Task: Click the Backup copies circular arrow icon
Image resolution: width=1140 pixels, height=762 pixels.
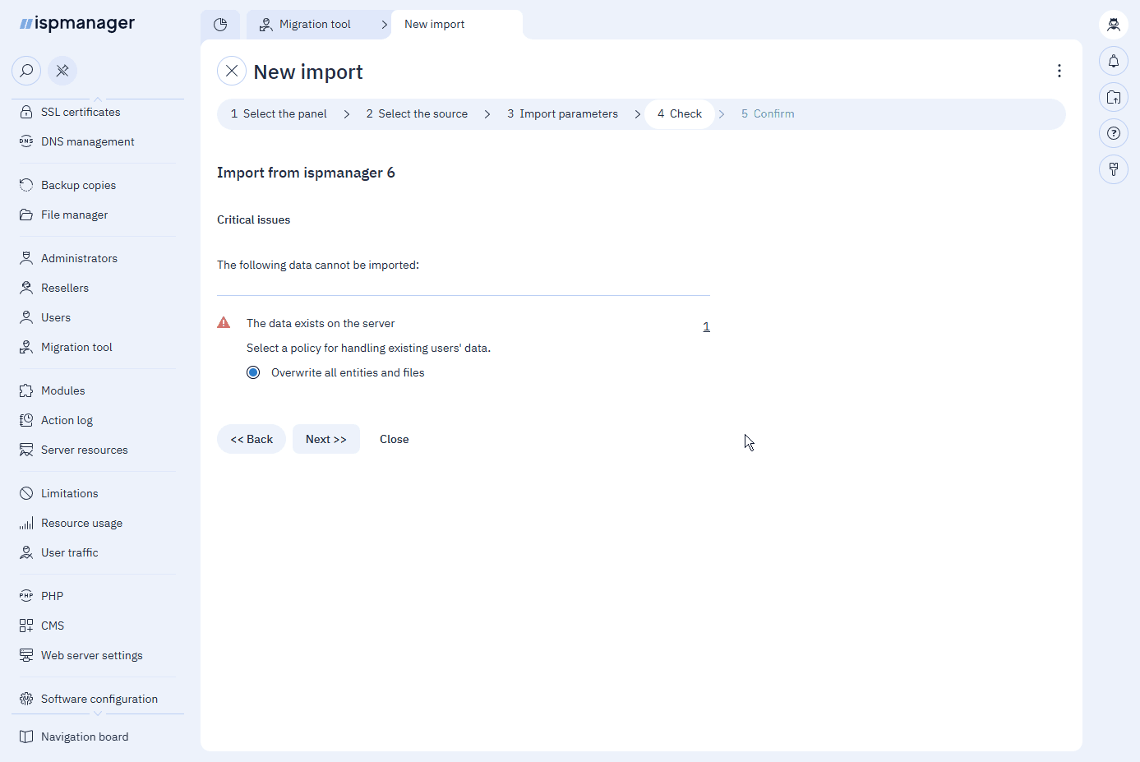Action: click(26, 185)
